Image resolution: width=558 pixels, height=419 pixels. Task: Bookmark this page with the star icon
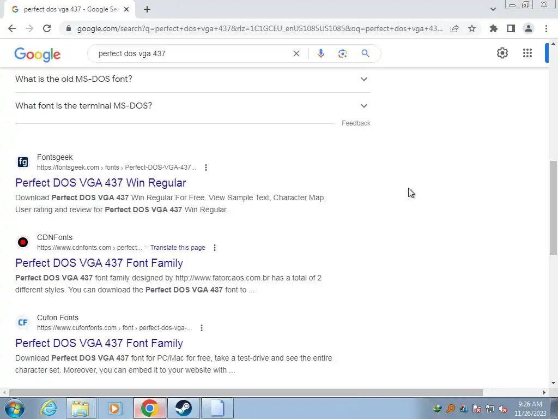[x=472, y=28]
